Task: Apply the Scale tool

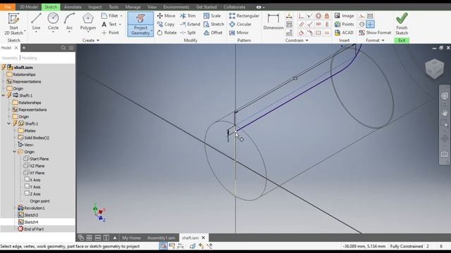Action: pyautogui.click(x=212, y=15)
